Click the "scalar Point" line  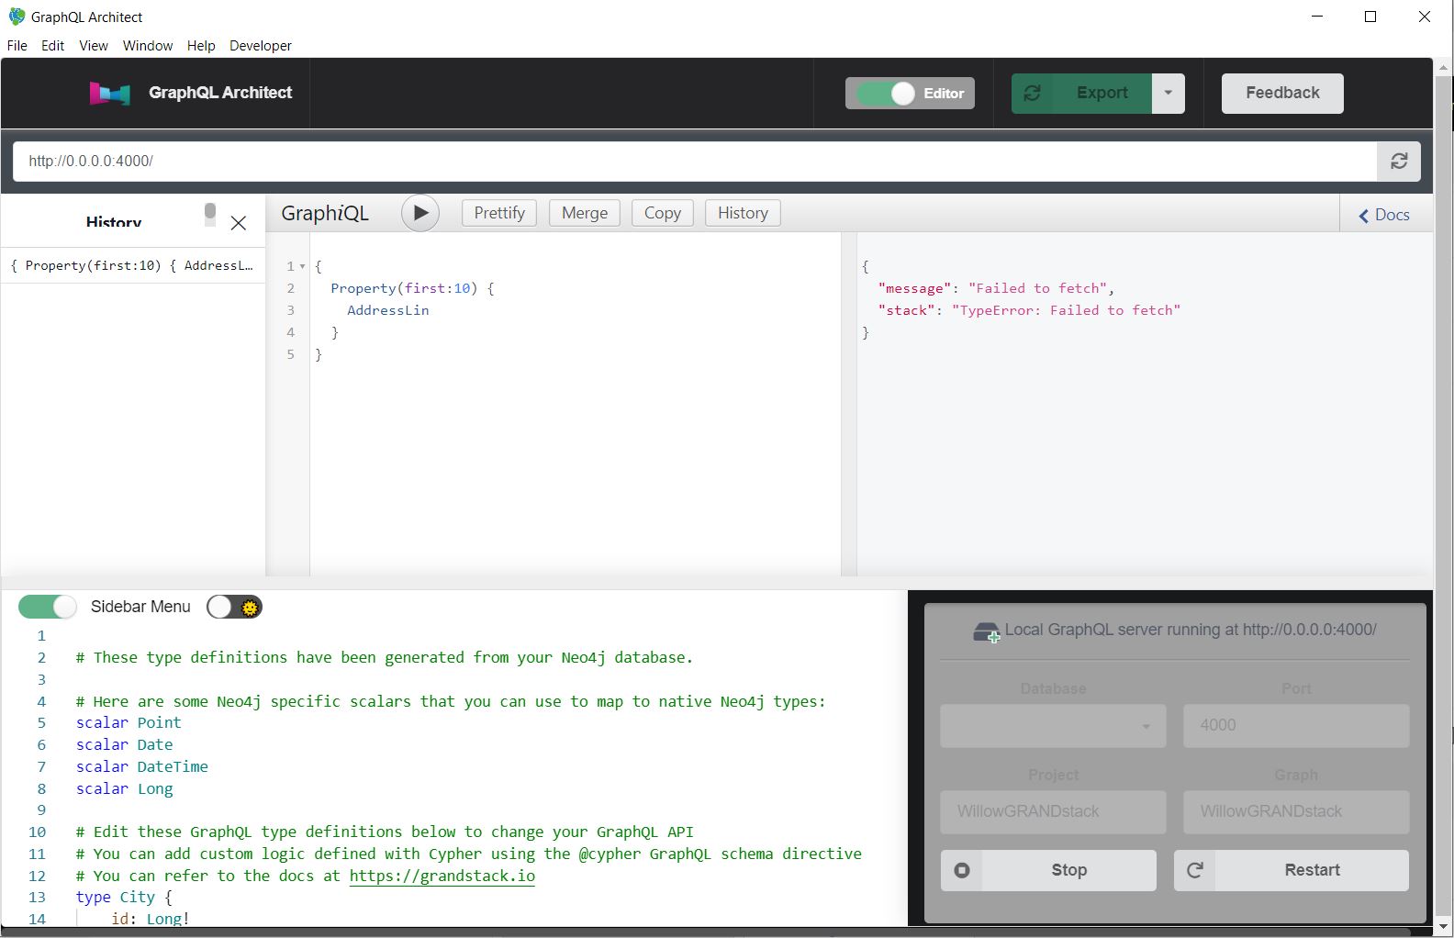(x=129, y=722)
